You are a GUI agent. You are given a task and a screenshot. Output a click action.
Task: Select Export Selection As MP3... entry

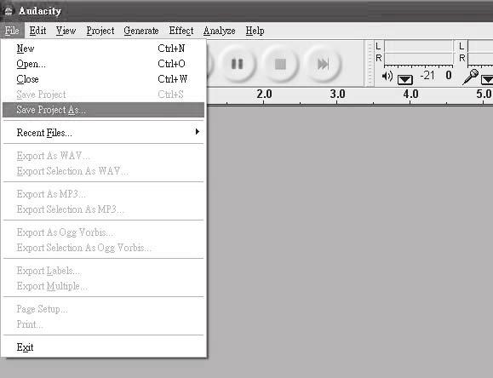(103, 209)
